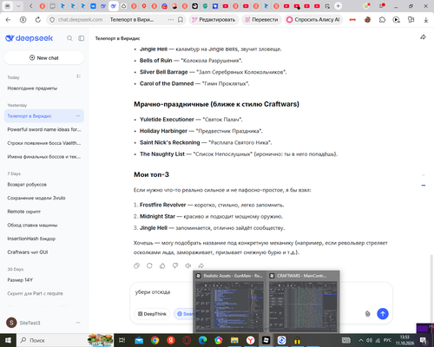Toggle the Search mode
This screenshot has width=434, height=347.
pyautogui.click(x=184, y=314)
